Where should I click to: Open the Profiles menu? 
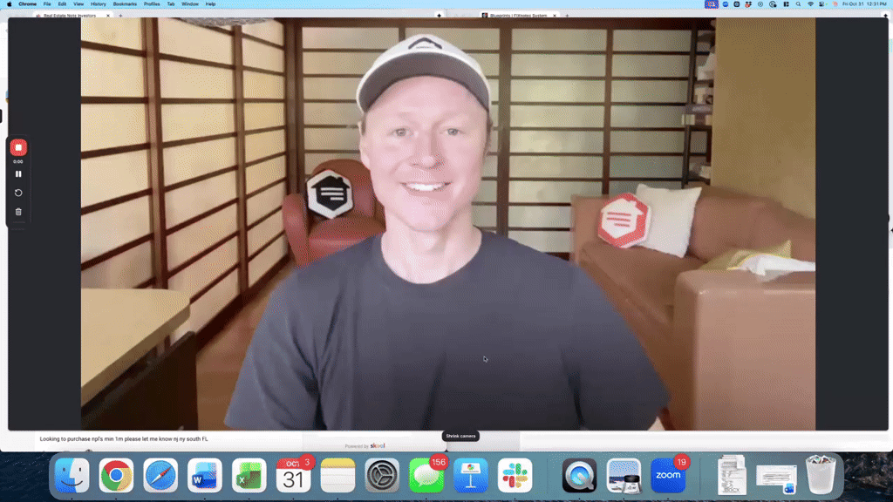[x=152, y=4]
